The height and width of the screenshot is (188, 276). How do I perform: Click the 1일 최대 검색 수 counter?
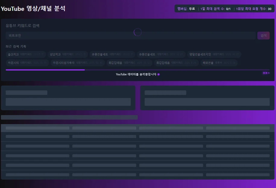pyautogui.click(x=215, y=9)
